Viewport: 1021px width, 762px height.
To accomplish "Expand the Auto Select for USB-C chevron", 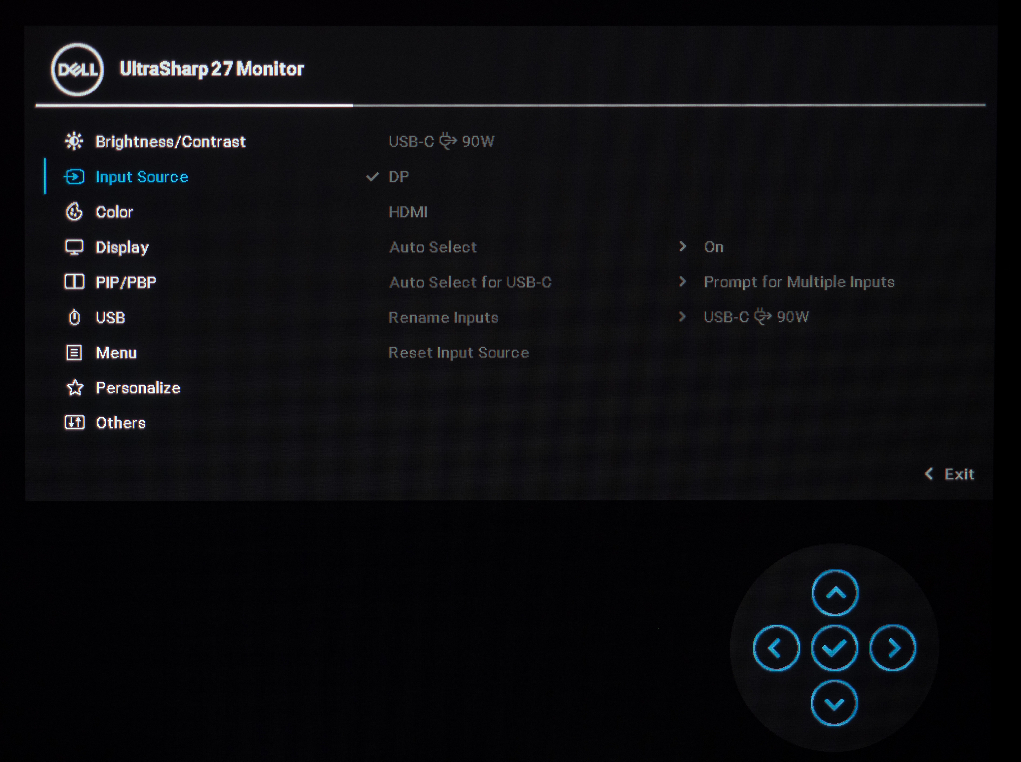I will click(682, 282).
